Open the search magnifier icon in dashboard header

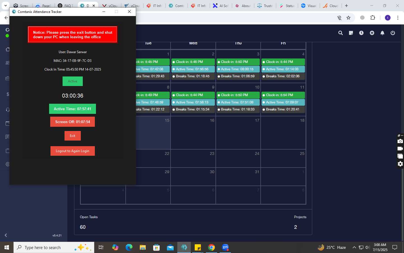[x=340, y=33]
